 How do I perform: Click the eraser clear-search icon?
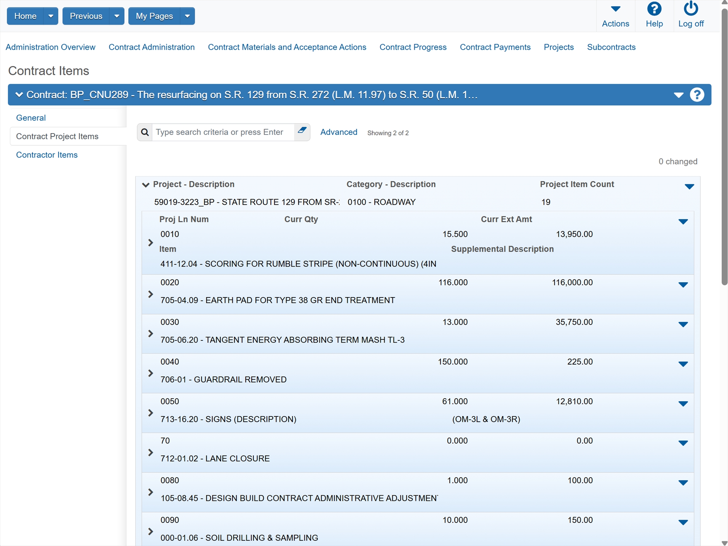302,131
